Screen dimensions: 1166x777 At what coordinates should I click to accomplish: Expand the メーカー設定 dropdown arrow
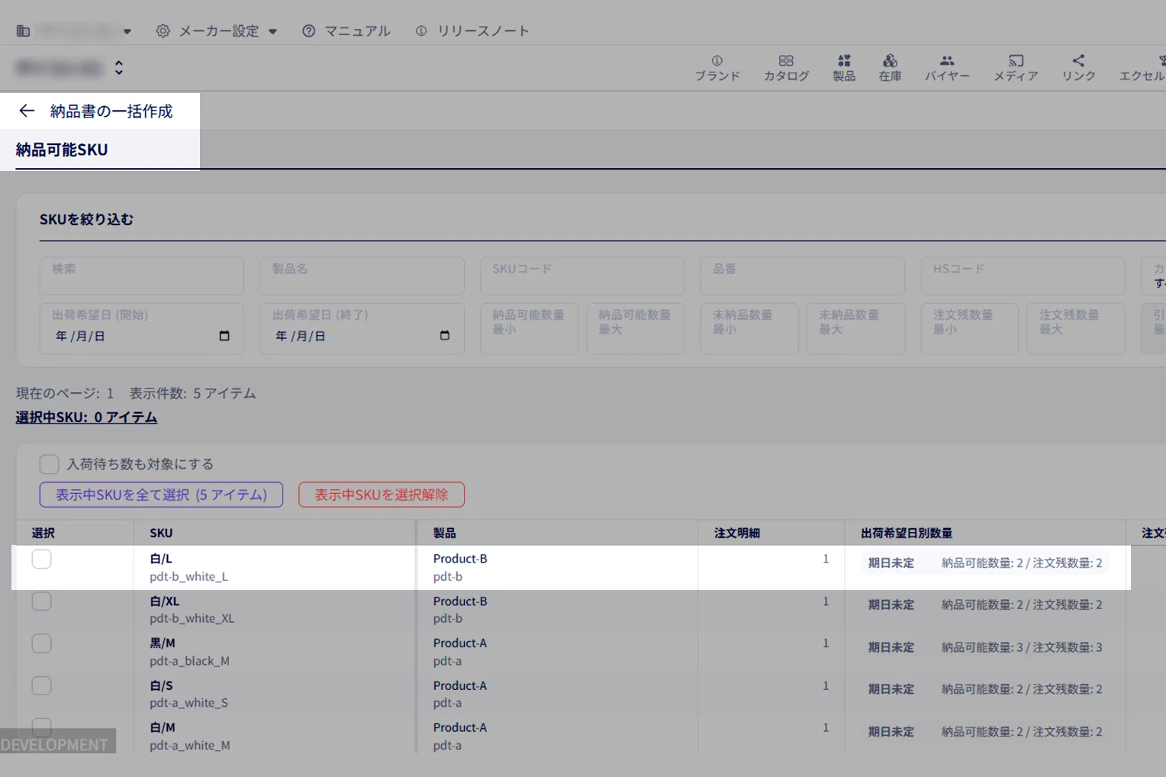pyautogui.click(x=272, y=31)
